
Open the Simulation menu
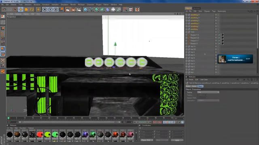tap(65, 4)
